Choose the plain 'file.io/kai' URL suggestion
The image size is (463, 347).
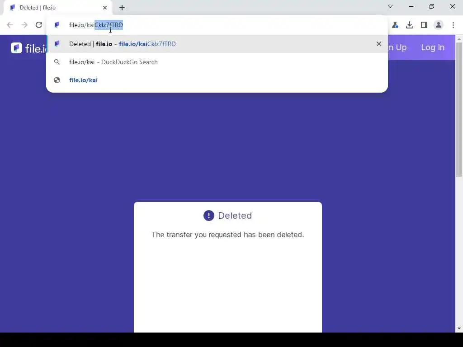coord(217,80)
